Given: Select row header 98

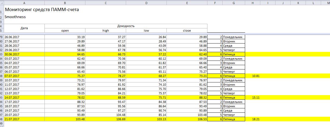Looking at the screenshot, I should [x=2, y=119].
